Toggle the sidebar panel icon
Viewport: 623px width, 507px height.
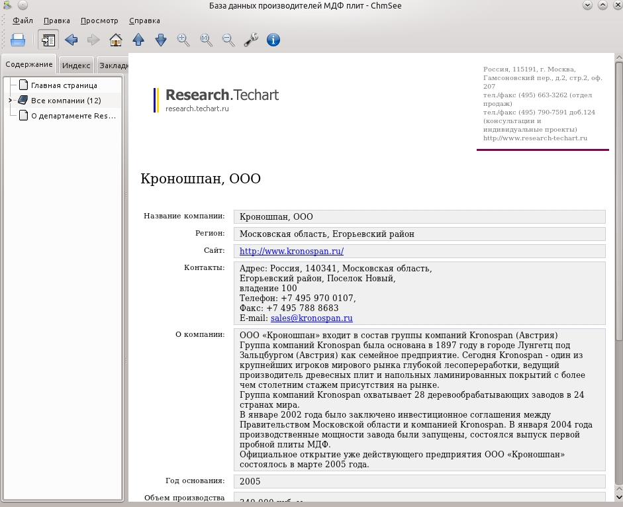click(48, 40)
